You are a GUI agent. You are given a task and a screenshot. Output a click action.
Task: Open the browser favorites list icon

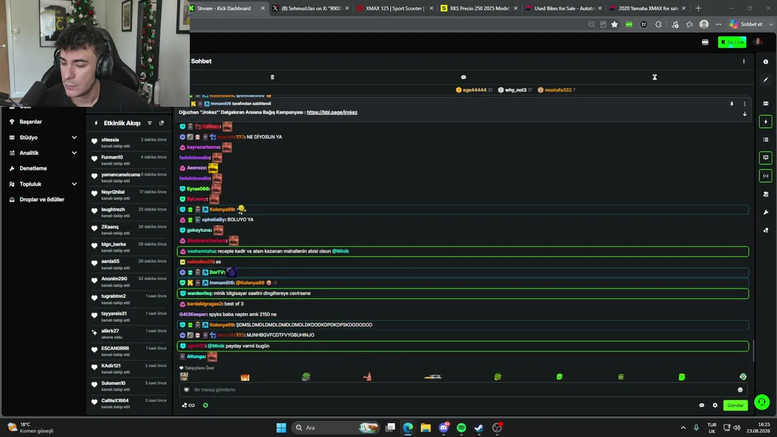(690, 24)
